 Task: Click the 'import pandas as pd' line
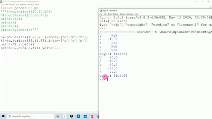pyautogui.click(x=20, y=8)
